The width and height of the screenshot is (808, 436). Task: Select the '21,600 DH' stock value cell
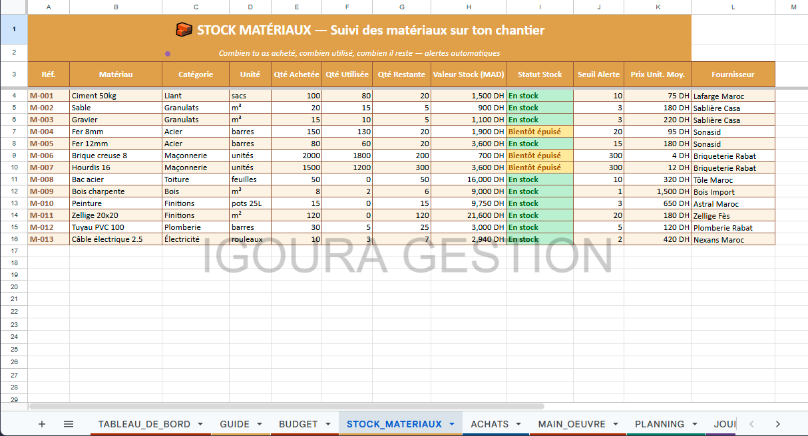pyautogui.click(x=469, y=215)
